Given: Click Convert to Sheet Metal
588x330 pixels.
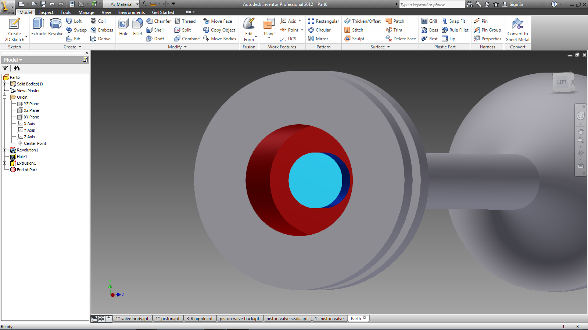Looking at the screenshot, I should tap(517, 29).
